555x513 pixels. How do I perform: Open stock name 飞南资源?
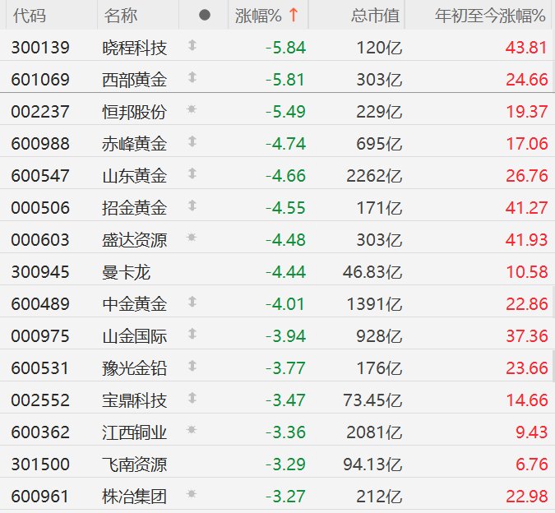[x=135, y=464]
